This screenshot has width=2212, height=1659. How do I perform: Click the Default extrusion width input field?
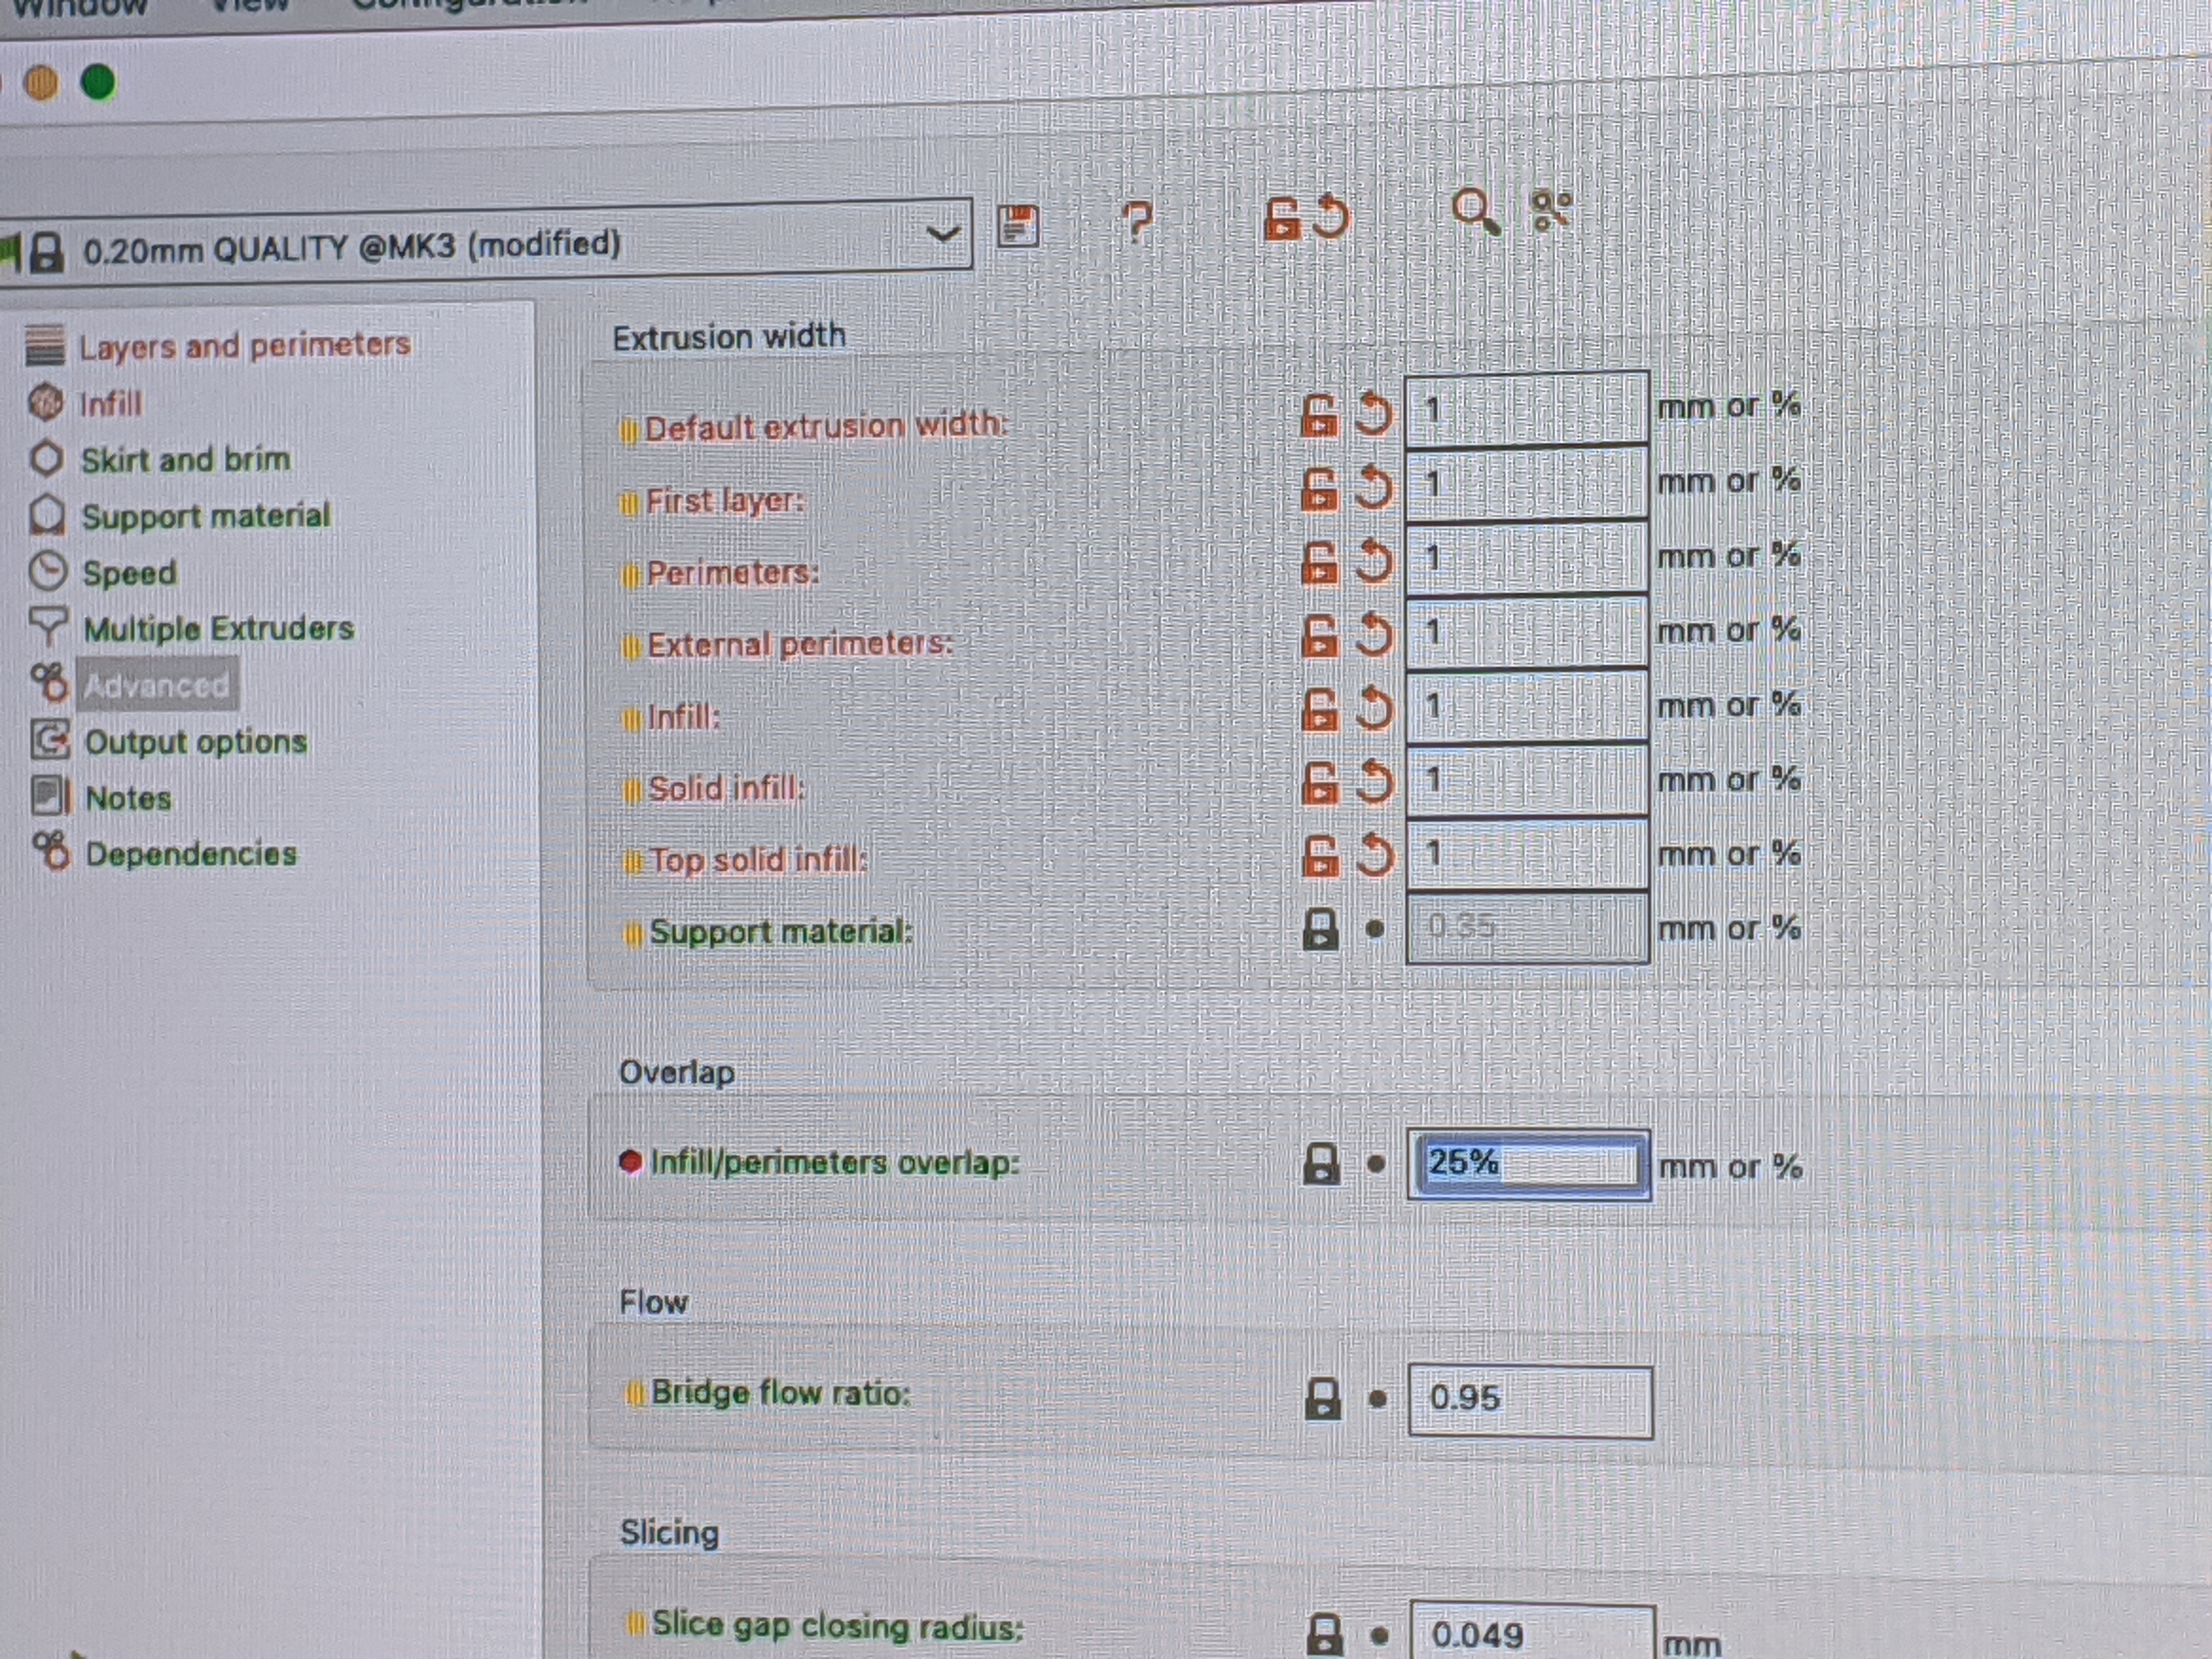pyautogui.click(x=1526, y=409)
